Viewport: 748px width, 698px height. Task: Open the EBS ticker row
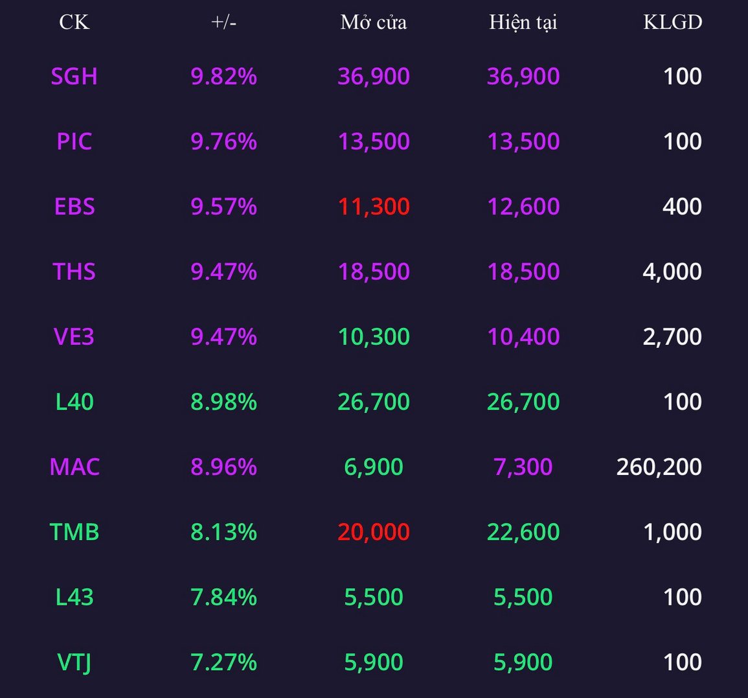(74, 207)
